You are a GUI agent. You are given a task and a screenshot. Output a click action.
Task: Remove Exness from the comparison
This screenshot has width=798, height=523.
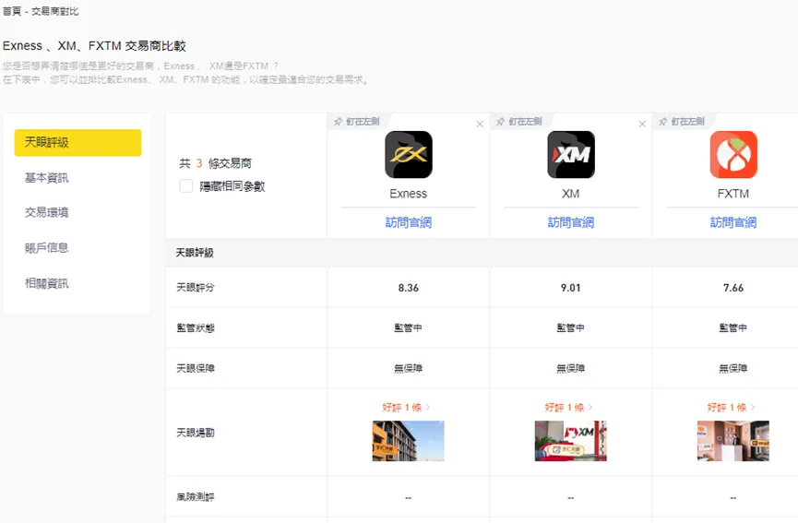coord(480,125)
